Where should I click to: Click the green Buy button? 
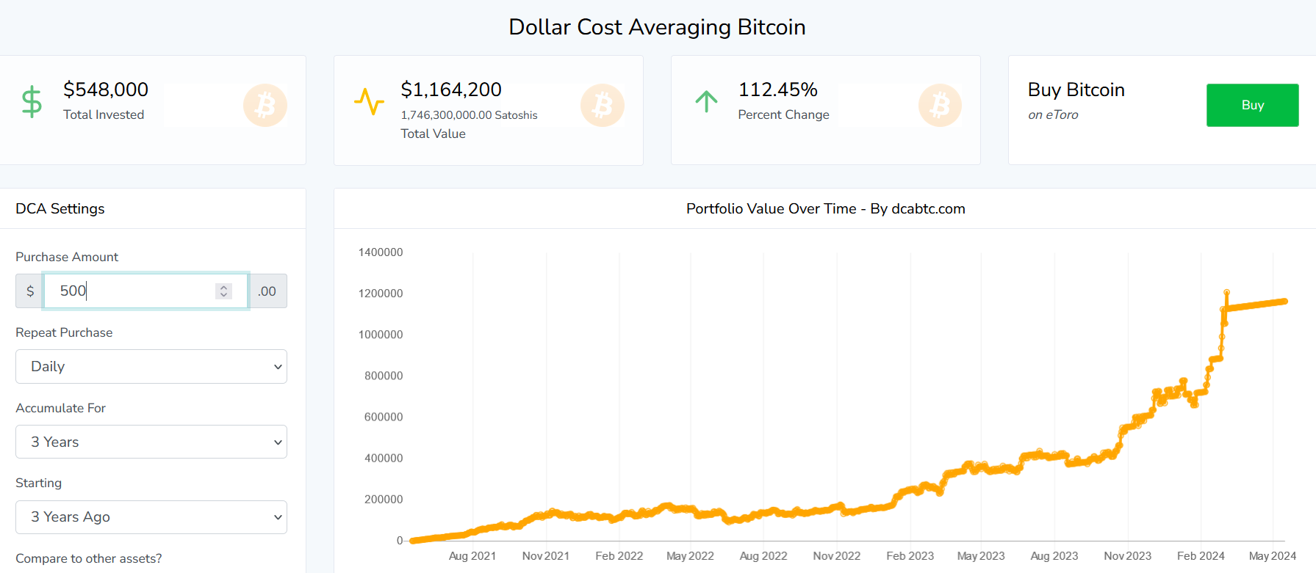[1252, 105]
